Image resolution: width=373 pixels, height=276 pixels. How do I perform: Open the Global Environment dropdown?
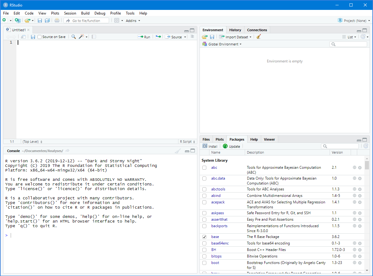point(224,44)
